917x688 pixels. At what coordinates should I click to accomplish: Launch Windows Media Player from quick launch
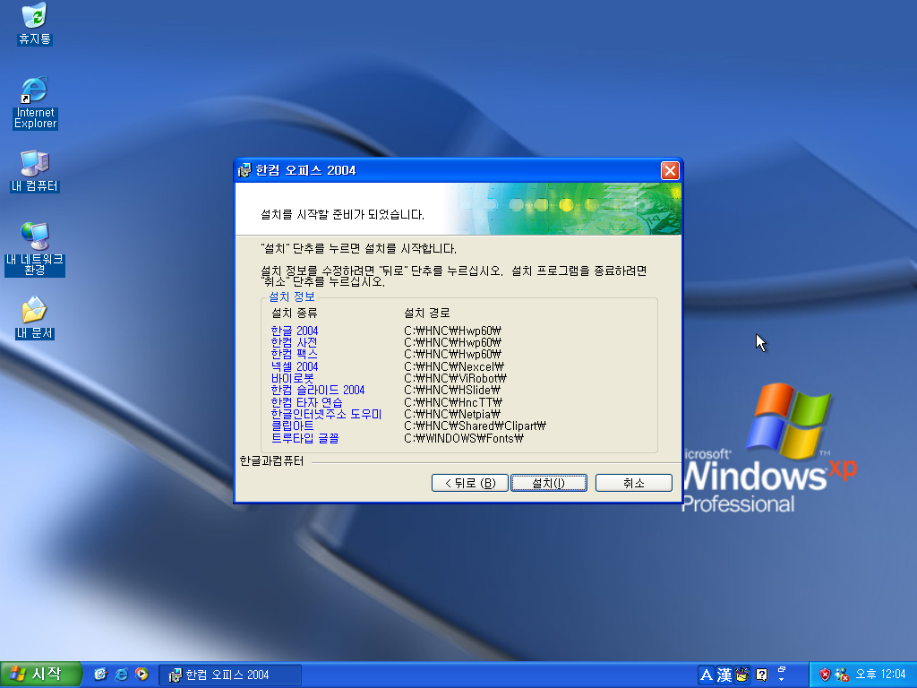tap(141, 674)
